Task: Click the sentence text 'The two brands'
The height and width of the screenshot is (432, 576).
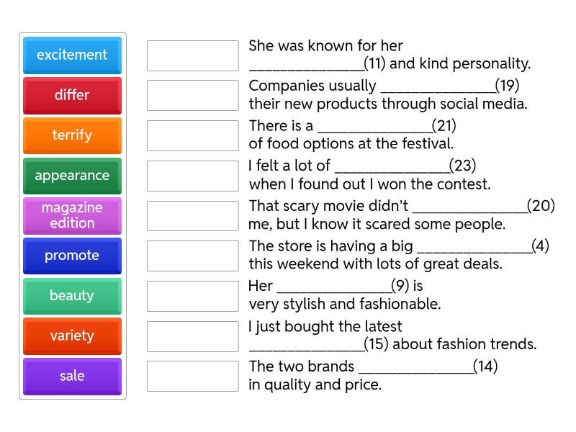Action: (302, 366)
